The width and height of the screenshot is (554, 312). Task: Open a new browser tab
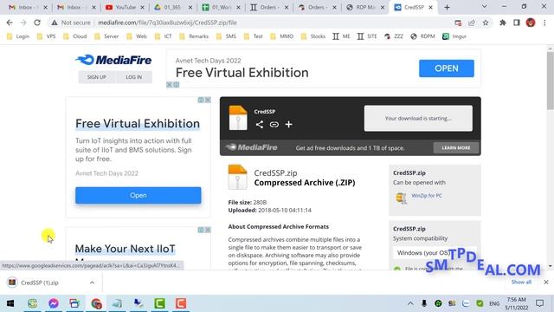tap(447, 7)
